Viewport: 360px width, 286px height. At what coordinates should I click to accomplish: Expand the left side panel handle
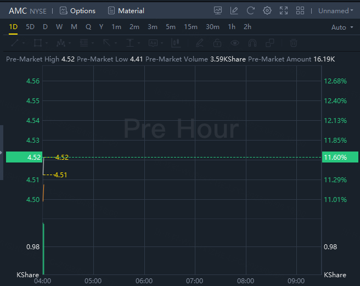(x=2, y=153)
